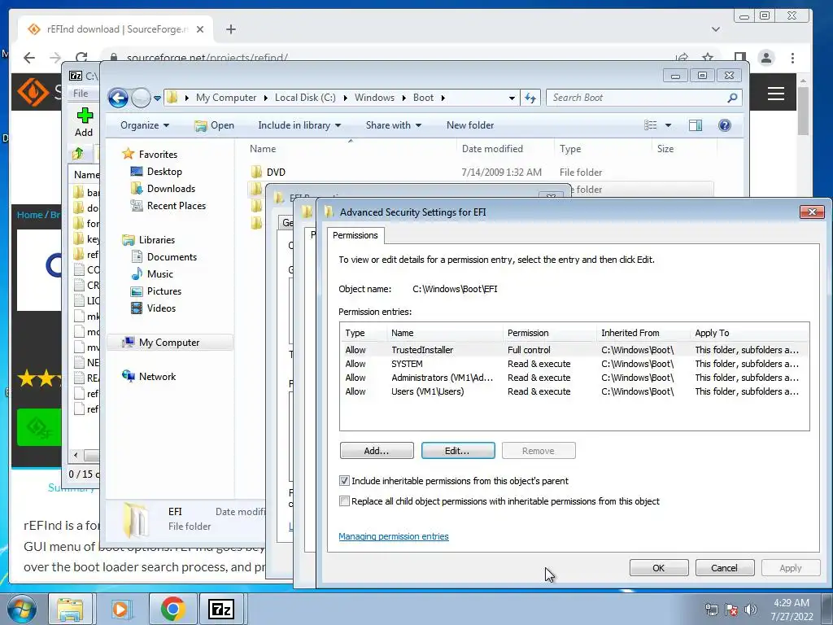Expand breadcrumb arrow after Boot
This screenshot has width=833, height=625.
[x=443, y=98]
